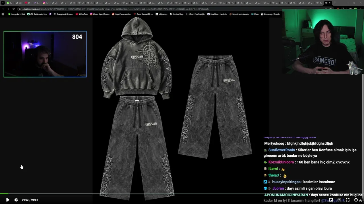This screenshot has width=364, height=204.
Task: View site information icon in address bar
Action: tap(20, 9)
